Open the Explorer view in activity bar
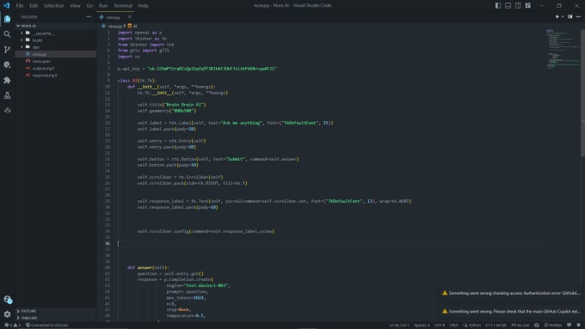The width and height of the screenshot is (585, 329). tap(7, 19)
